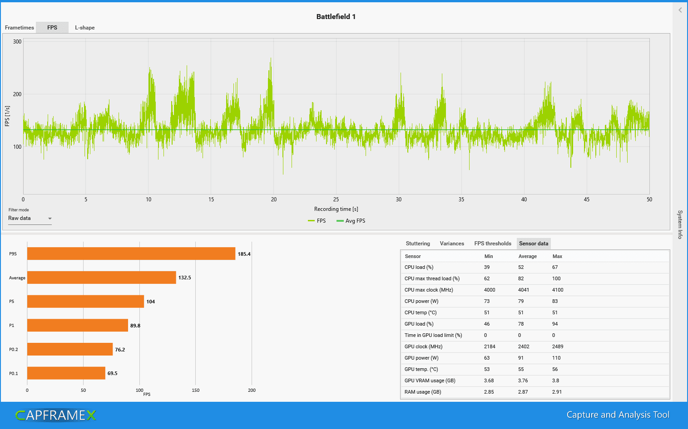Toggle the Avg FPS legend entry

pyautogui.click(x=351, y=221)
